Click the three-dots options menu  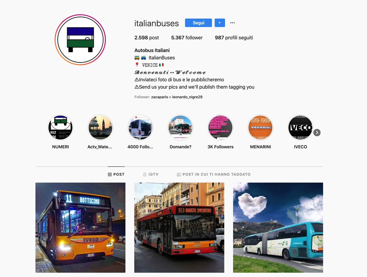click(x=232, y=23)
